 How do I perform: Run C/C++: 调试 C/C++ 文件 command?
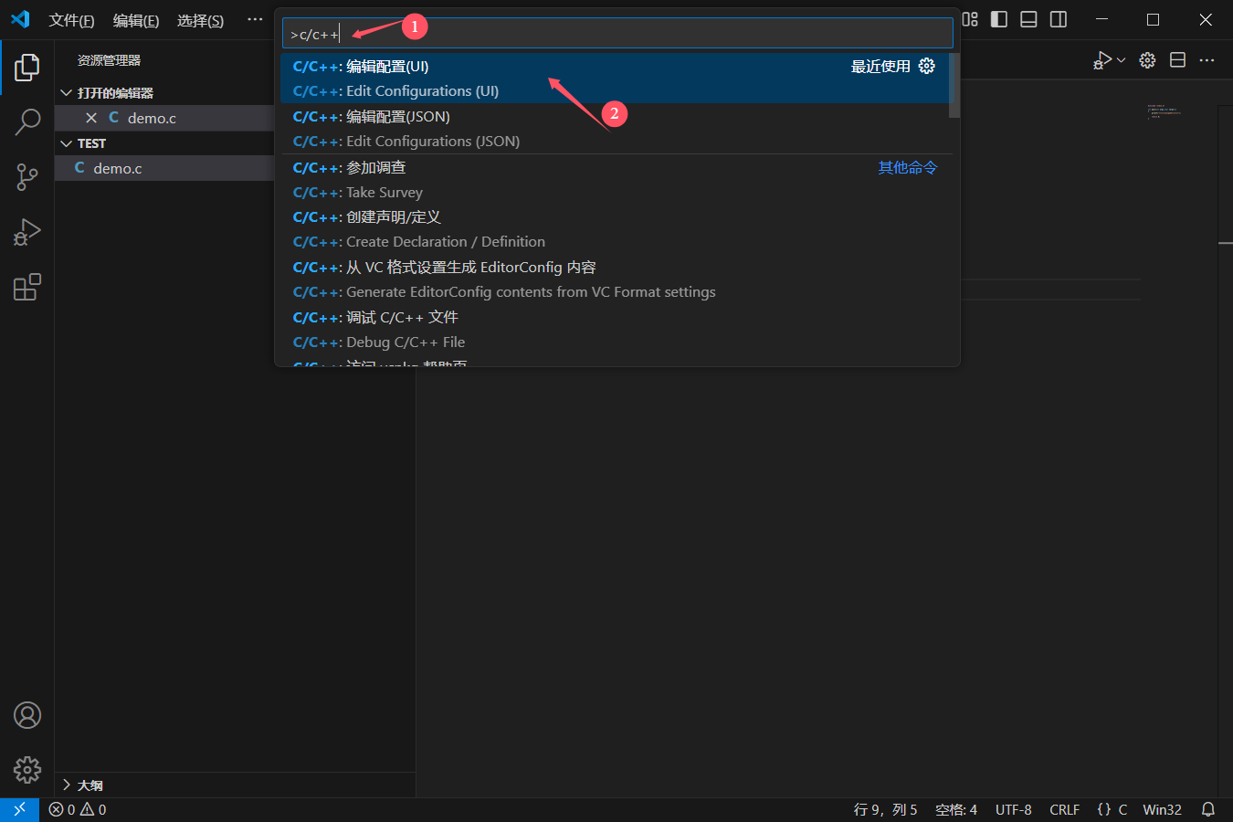pyautogui.click(x=614, y=330)
